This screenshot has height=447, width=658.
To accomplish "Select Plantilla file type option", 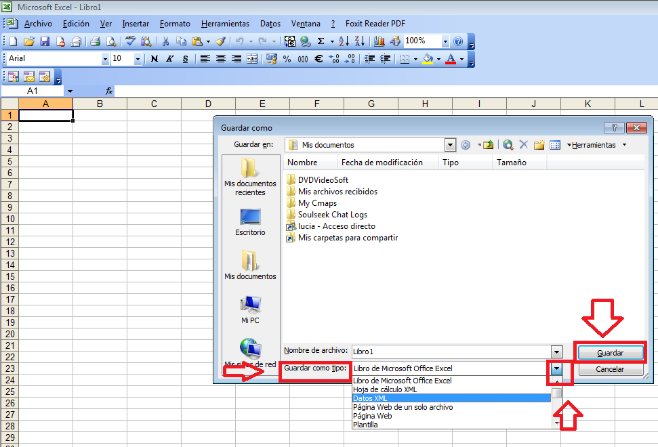I will (451, 425).
